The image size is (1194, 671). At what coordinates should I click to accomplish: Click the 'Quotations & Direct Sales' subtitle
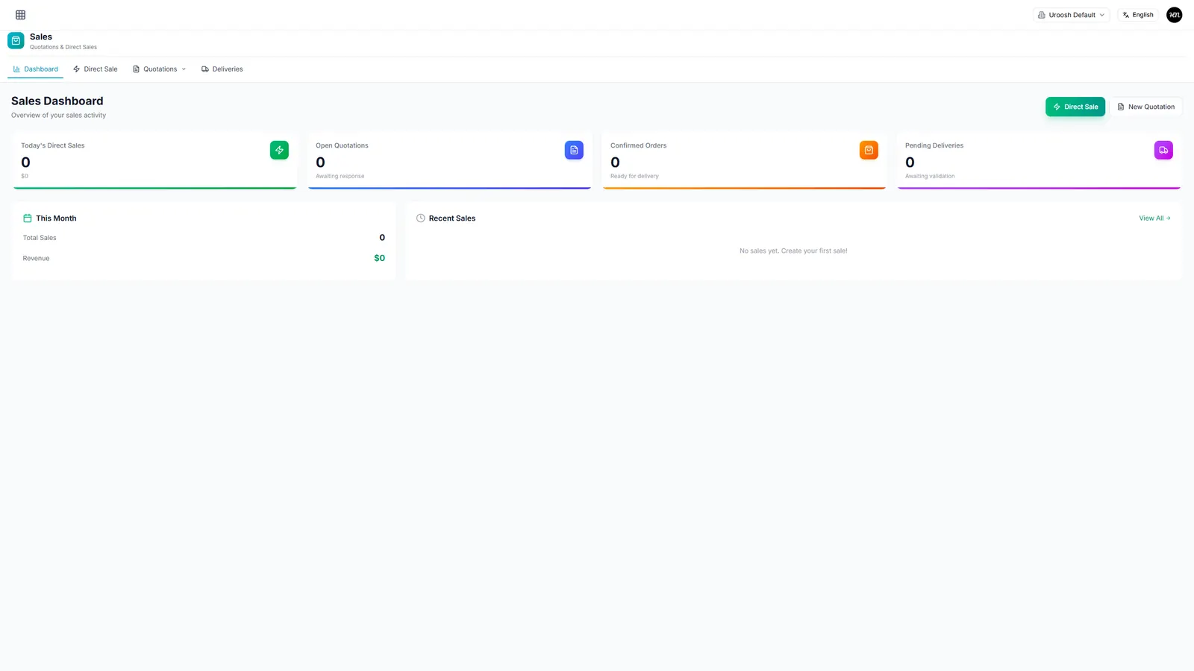(x=63, y=47)
